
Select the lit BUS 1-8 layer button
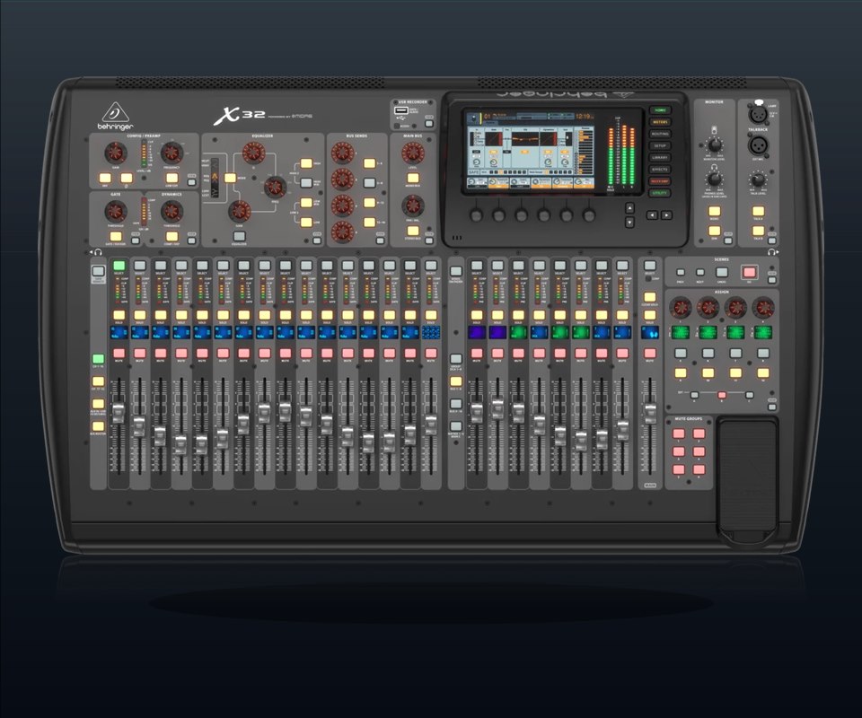[x=456, y=381]
